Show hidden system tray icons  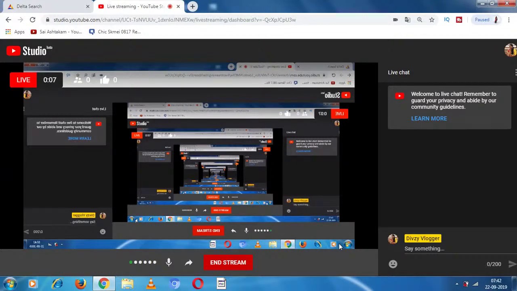tap(457, 284)
